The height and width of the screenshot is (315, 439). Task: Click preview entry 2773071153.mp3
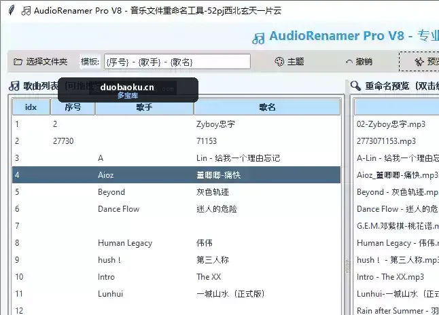[386, 141]
